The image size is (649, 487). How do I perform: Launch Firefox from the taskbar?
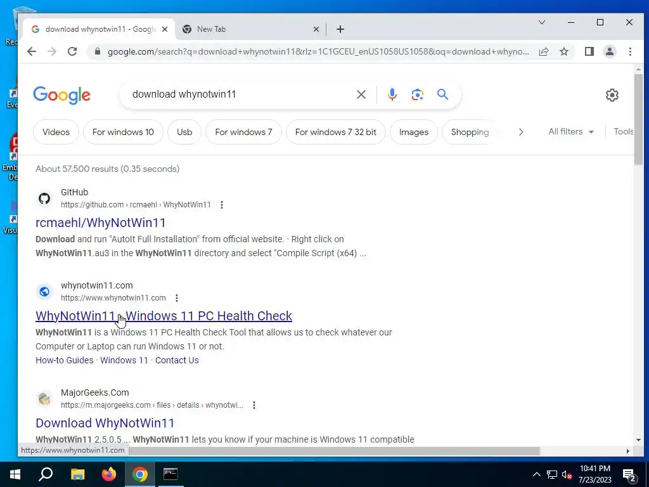(109, 474)
